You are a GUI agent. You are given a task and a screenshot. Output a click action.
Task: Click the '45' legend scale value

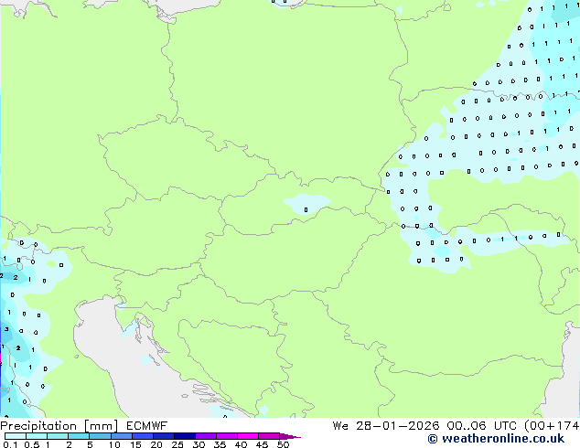pos(262,444)
